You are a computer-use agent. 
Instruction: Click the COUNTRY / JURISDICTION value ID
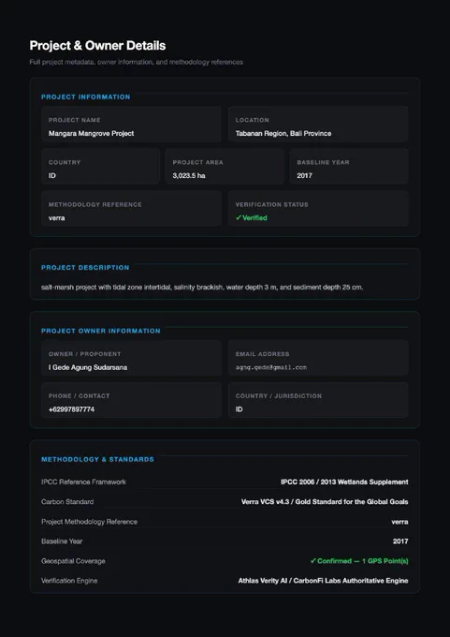click(x=239, y=409)
